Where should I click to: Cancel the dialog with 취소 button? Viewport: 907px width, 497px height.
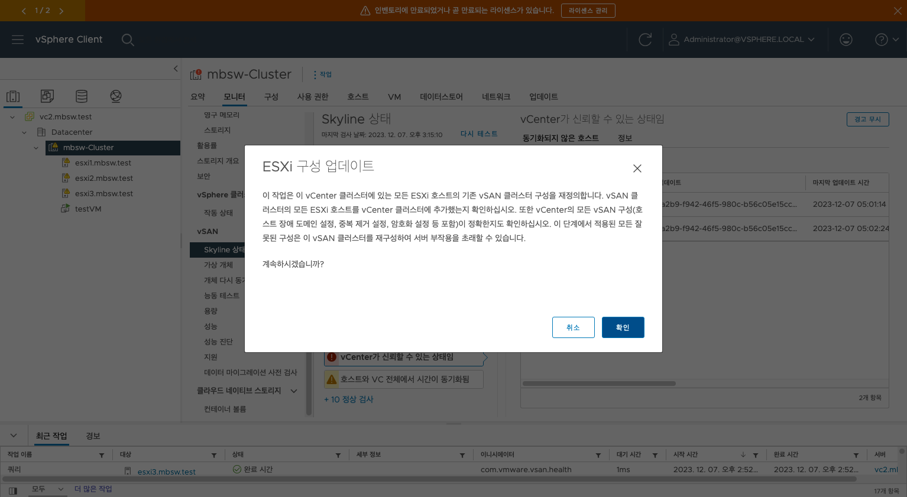click(573, 327)
